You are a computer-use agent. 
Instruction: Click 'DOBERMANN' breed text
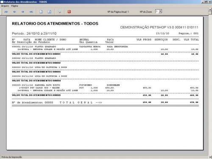click(x=113, y=85)
